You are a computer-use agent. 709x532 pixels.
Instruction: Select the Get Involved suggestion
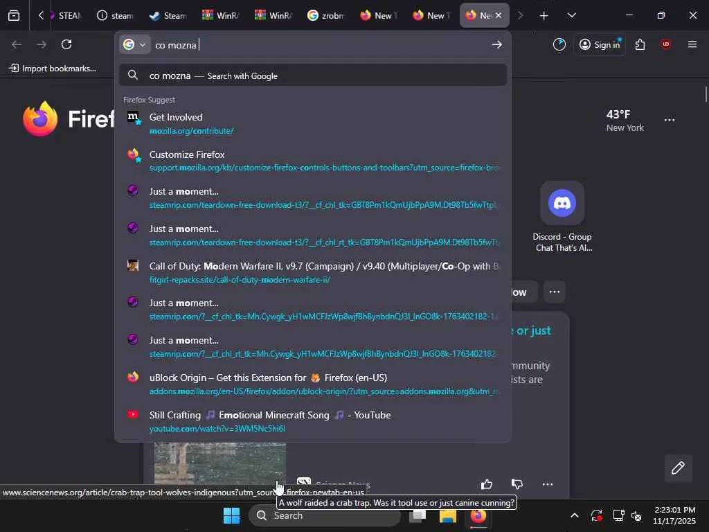tap(313, 123)
